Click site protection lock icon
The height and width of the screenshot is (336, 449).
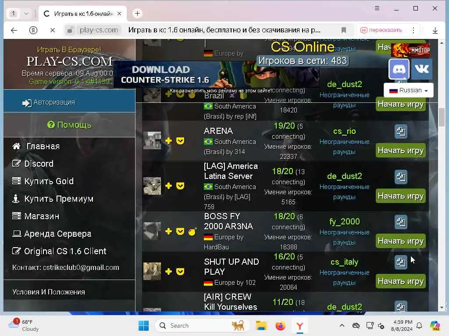(70, 30)
